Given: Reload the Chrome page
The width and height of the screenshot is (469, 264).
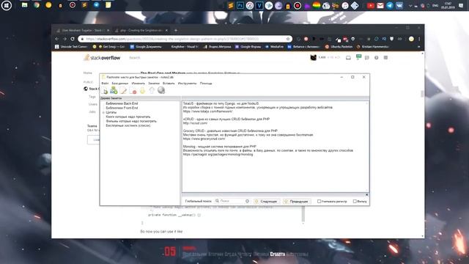Looking at the screenshot, I should (x=73, y=39).
